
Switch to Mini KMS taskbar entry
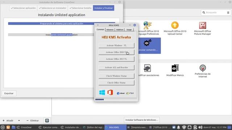(x=115, y=127)
